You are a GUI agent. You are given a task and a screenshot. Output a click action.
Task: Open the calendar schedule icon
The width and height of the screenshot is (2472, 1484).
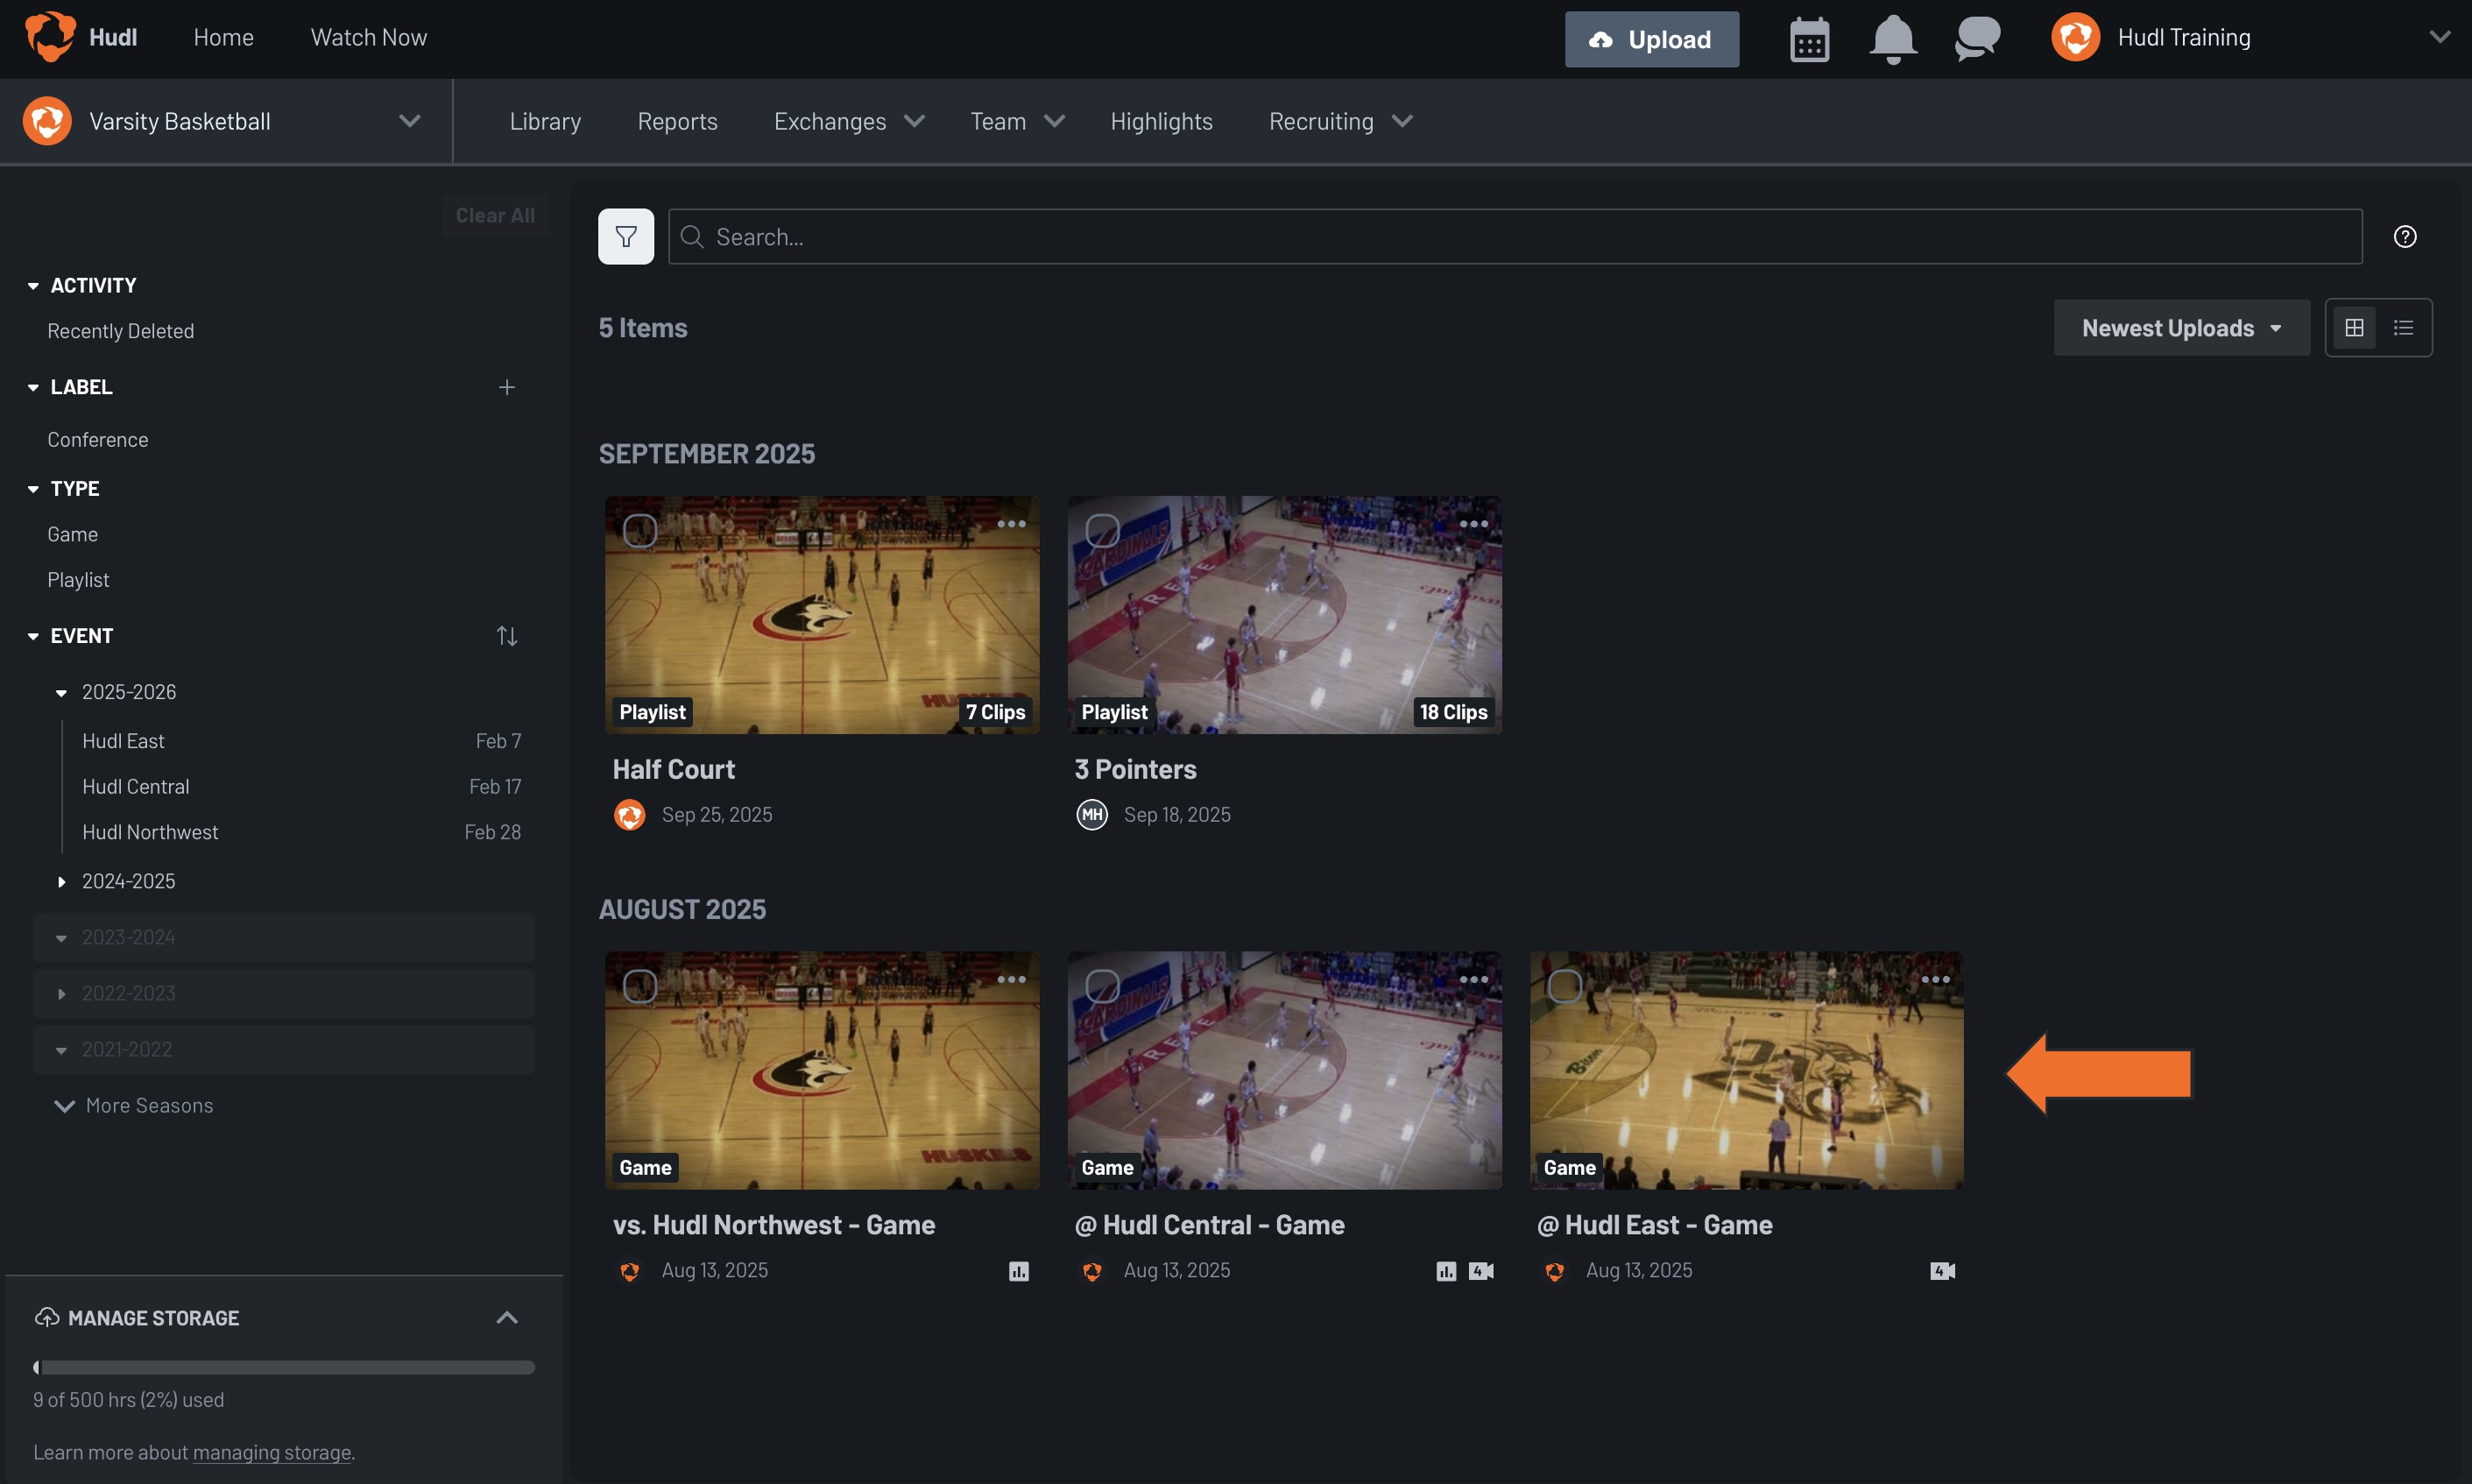click(1809, 39)
